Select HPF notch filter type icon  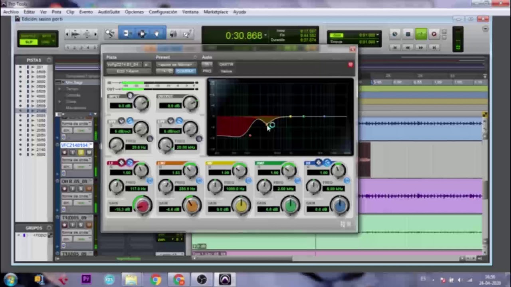tap(121, 121)
